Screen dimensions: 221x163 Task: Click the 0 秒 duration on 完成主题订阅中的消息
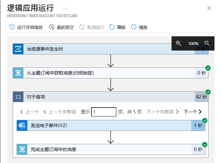[x=198, y=149]
